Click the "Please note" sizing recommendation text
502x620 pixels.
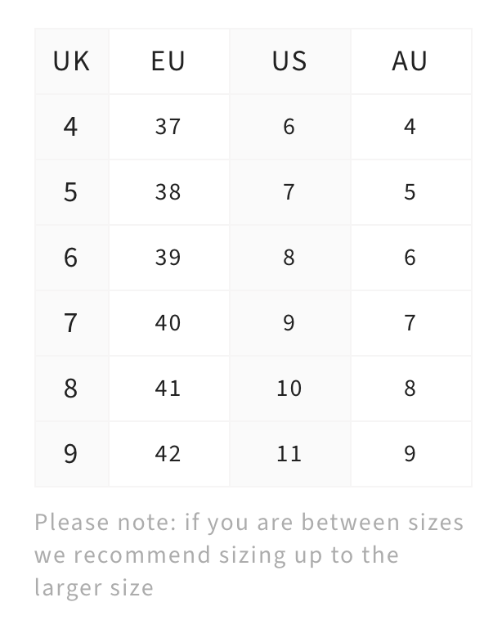249,555
